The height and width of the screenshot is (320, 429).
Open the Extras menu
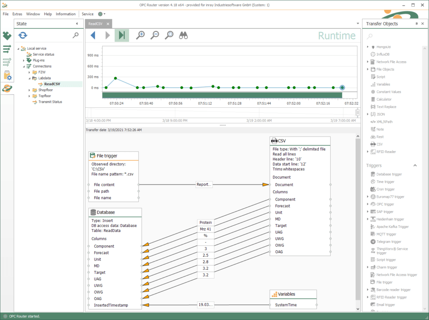click(x=17, y=14)
